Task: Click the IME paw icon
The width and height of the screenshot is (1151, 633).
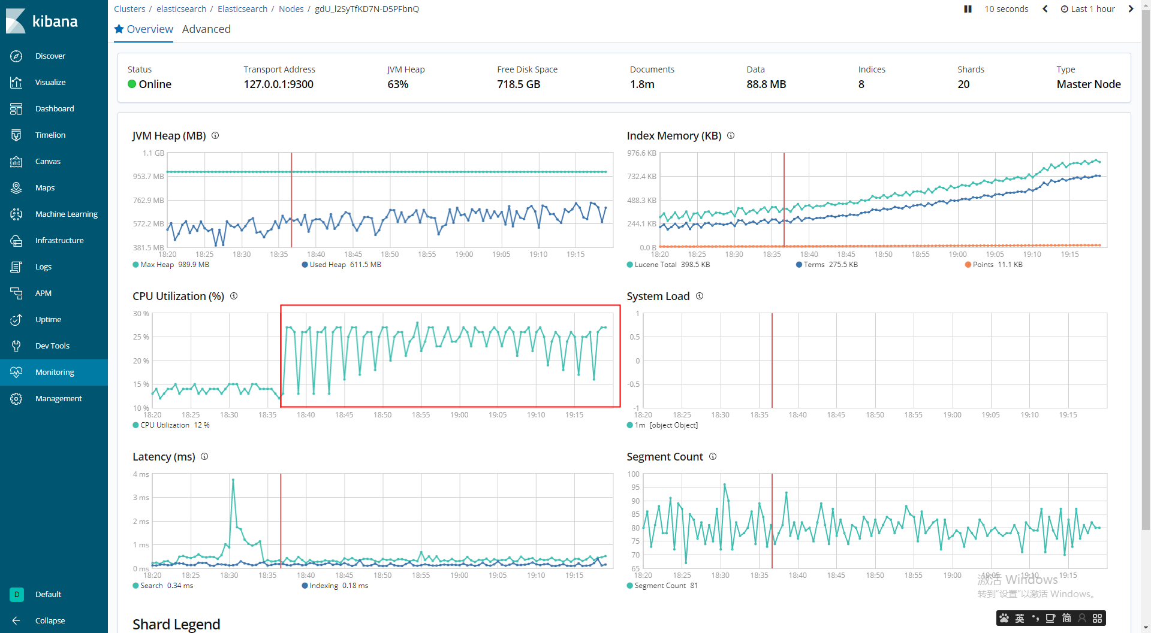Action: click(x=1004, y=618)
